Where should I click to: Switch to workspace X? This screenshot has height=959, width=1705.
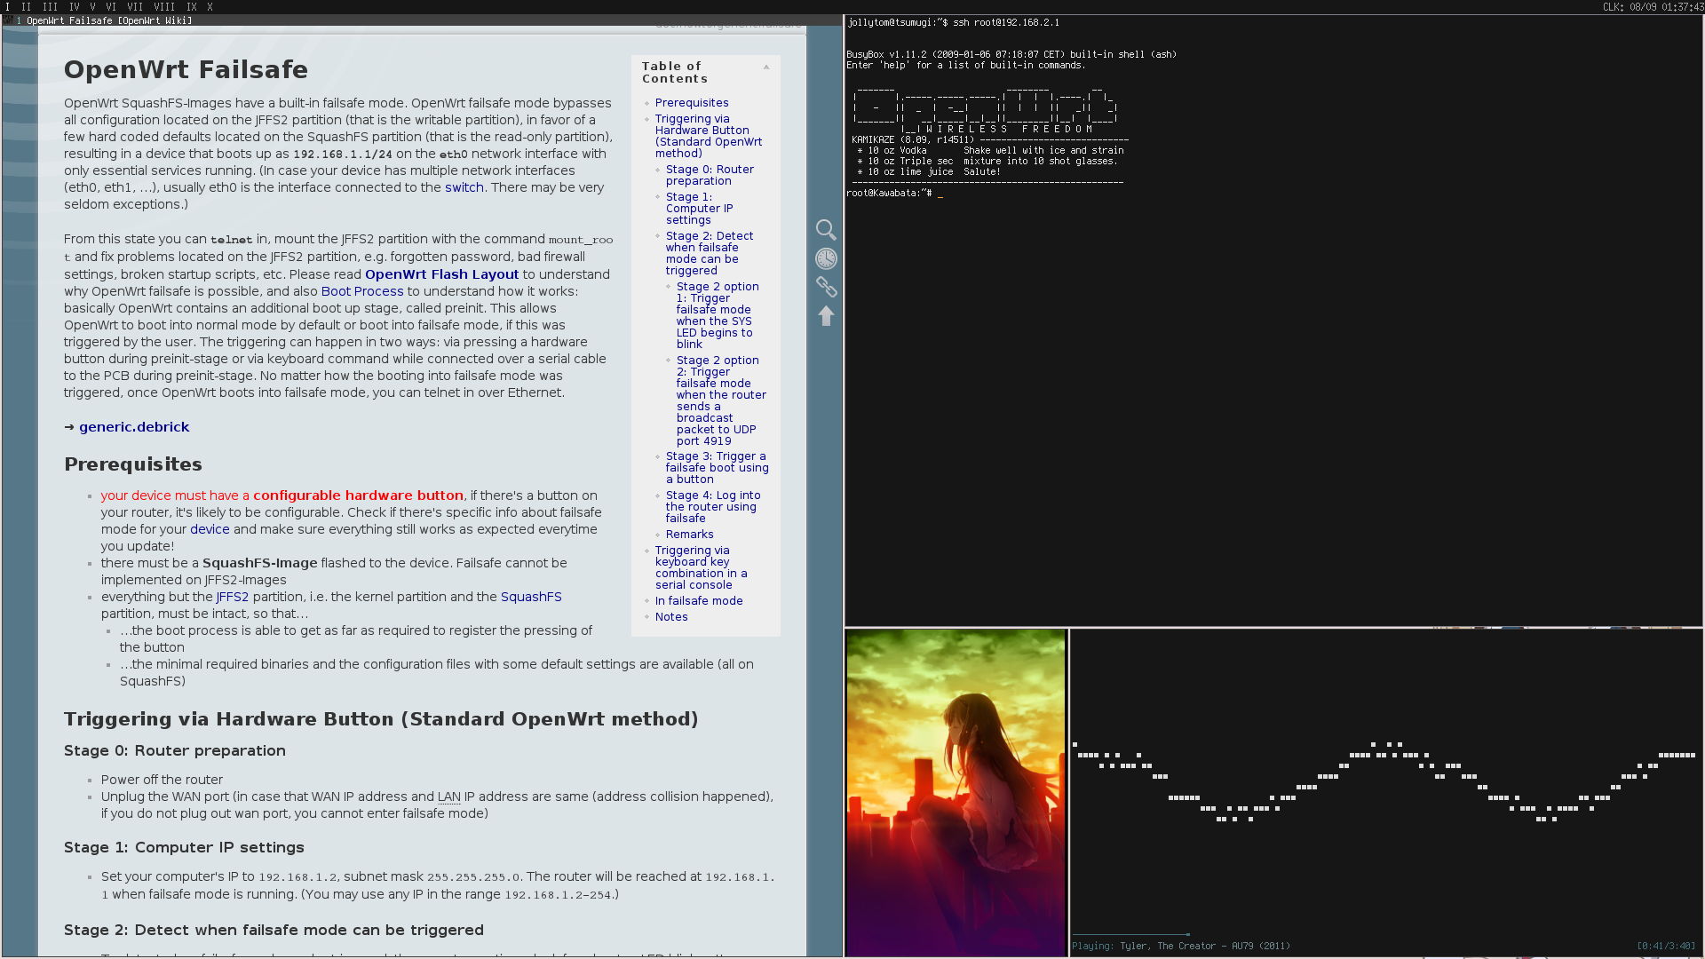tap(210, 6)
